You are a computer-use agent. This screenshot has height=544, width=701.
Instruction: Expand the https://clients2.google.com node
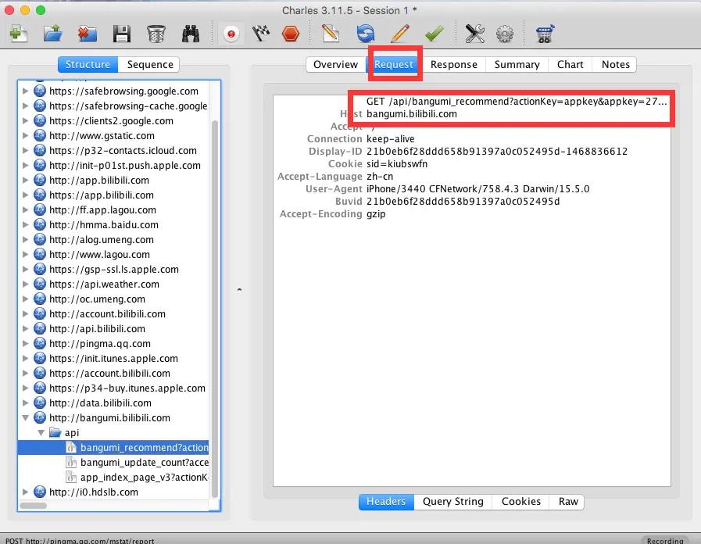coord(26,120)
